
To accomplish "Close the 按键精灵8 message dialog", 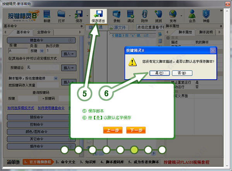I will click(x=213, y=51).
